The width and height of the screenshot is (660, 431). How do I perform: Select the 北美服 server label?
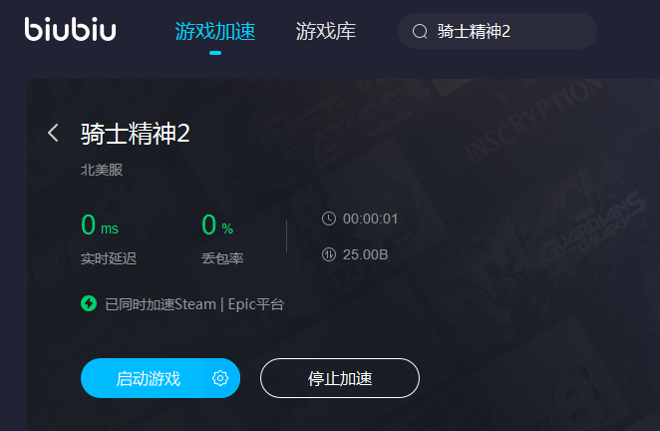[x=102, y=170]
